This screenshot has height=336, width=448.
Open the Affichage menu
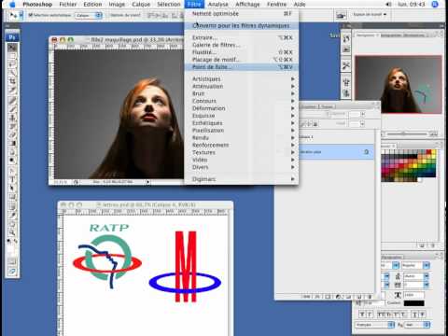247,5
